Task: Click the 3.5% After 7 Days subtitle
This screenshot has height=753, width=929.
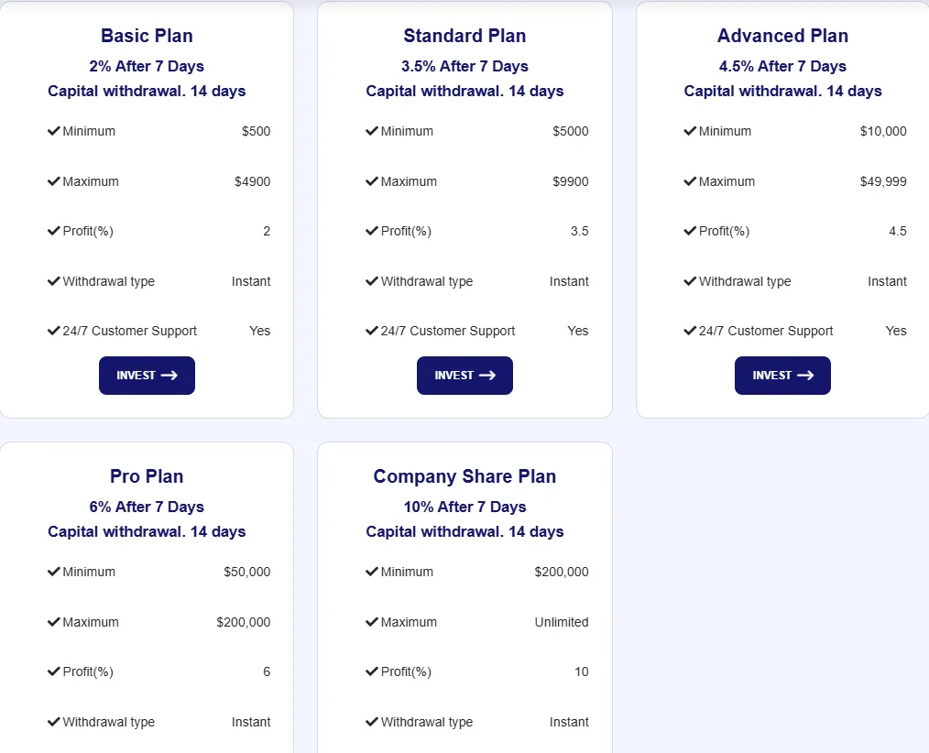Action: tap(464, 66)
